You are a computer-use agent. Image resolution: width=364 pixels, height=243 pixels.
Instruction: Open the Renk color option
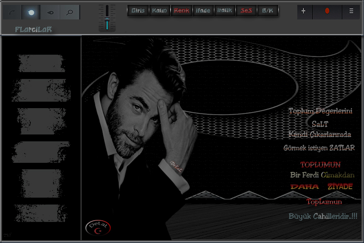coord(182,11)
